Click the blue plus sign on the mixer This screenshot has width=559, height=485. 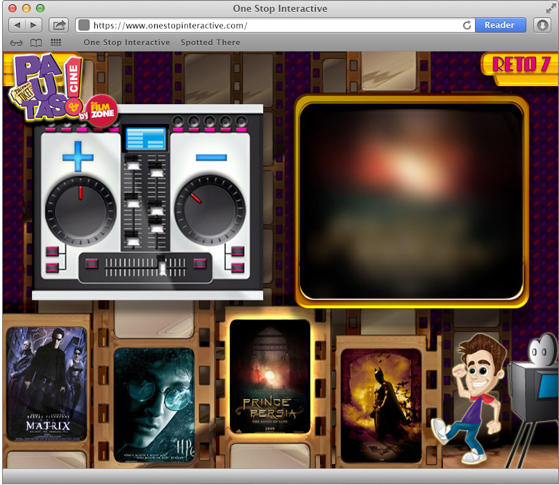click(x=78, y=156)
